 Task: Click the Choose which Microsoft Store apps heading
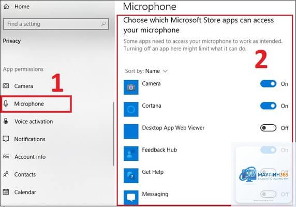point(198,25)
